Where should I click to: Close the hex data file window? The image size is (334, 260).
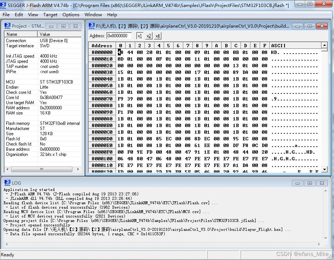(322, 26)
